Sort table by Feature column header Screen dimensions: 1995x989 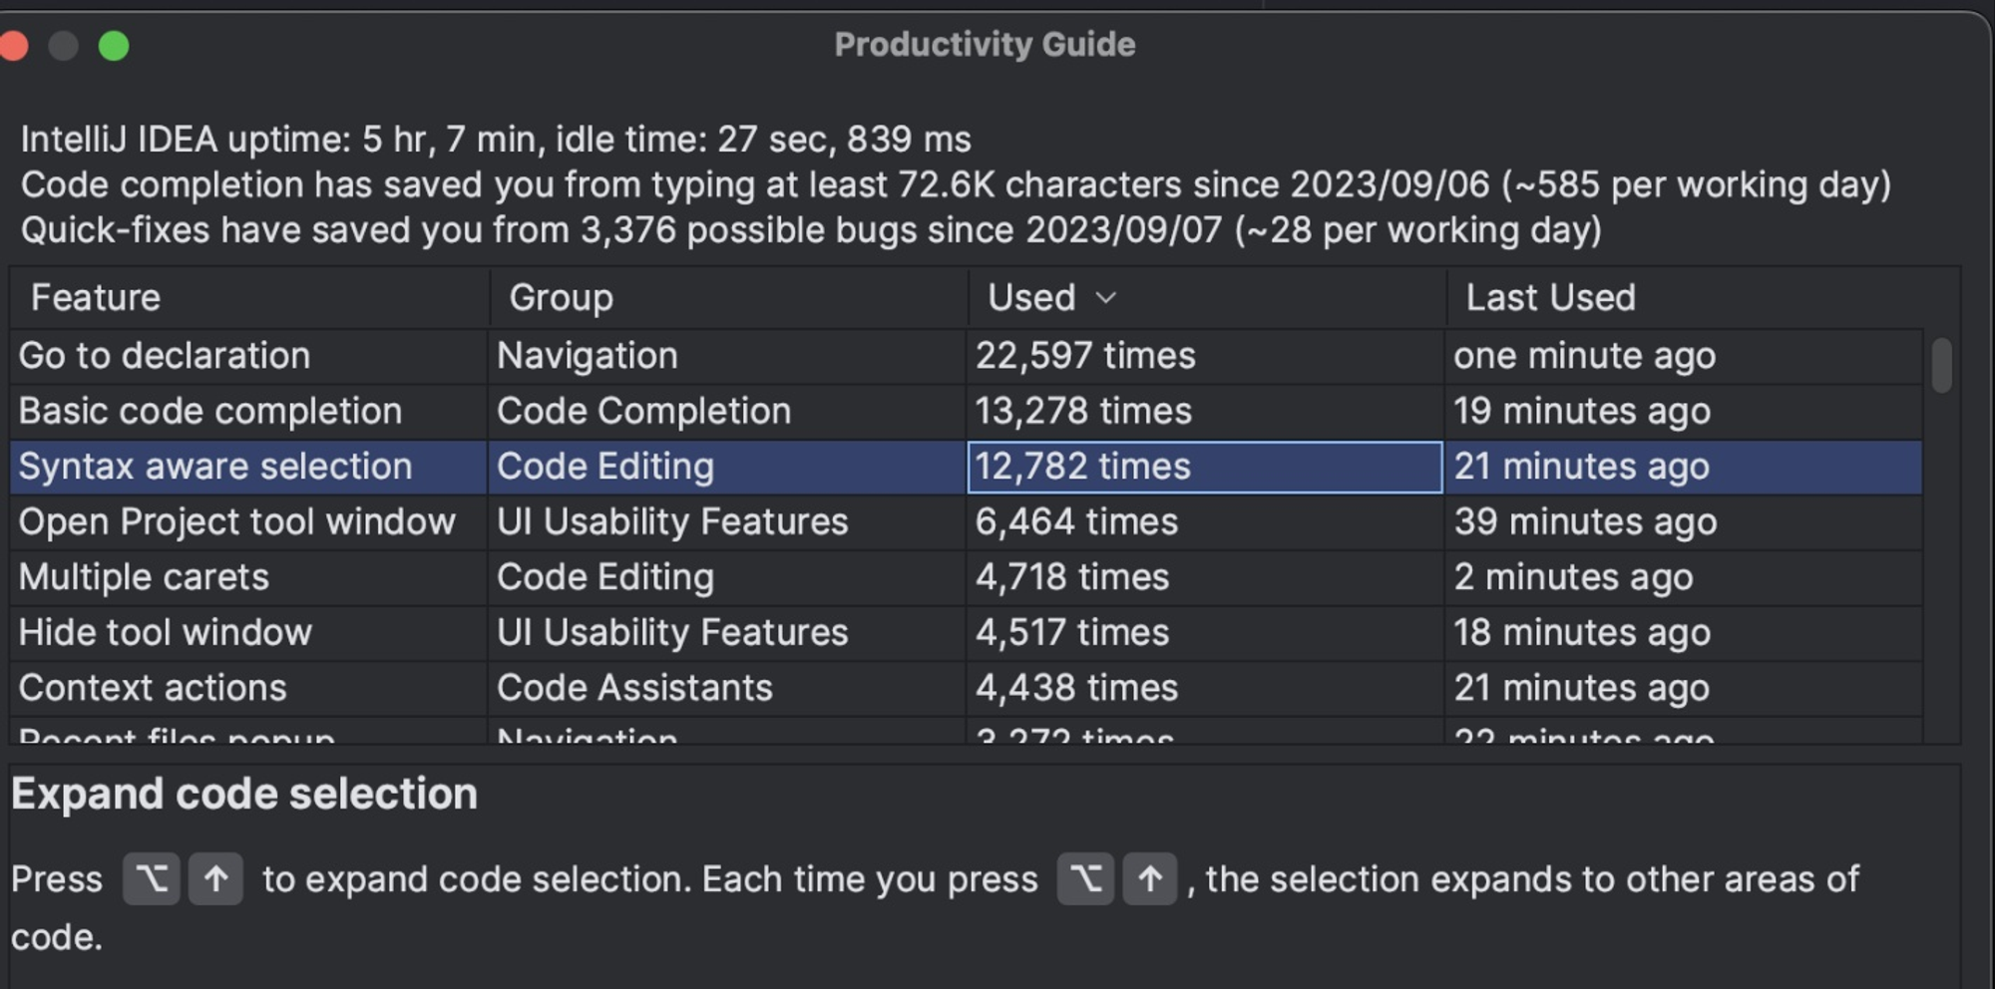click(x=96, y=298)
